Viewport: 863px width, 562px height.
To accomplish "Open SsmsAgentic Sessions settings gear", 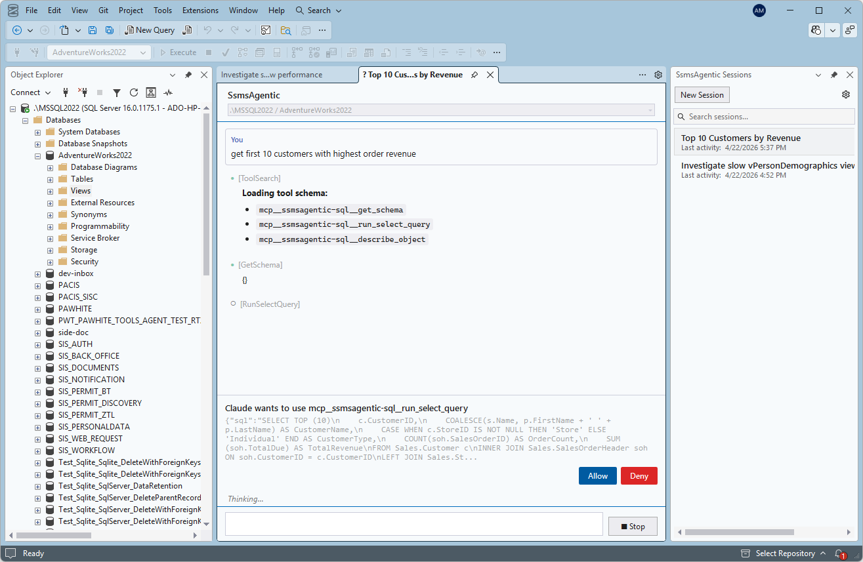I will [x=846, y=94].
